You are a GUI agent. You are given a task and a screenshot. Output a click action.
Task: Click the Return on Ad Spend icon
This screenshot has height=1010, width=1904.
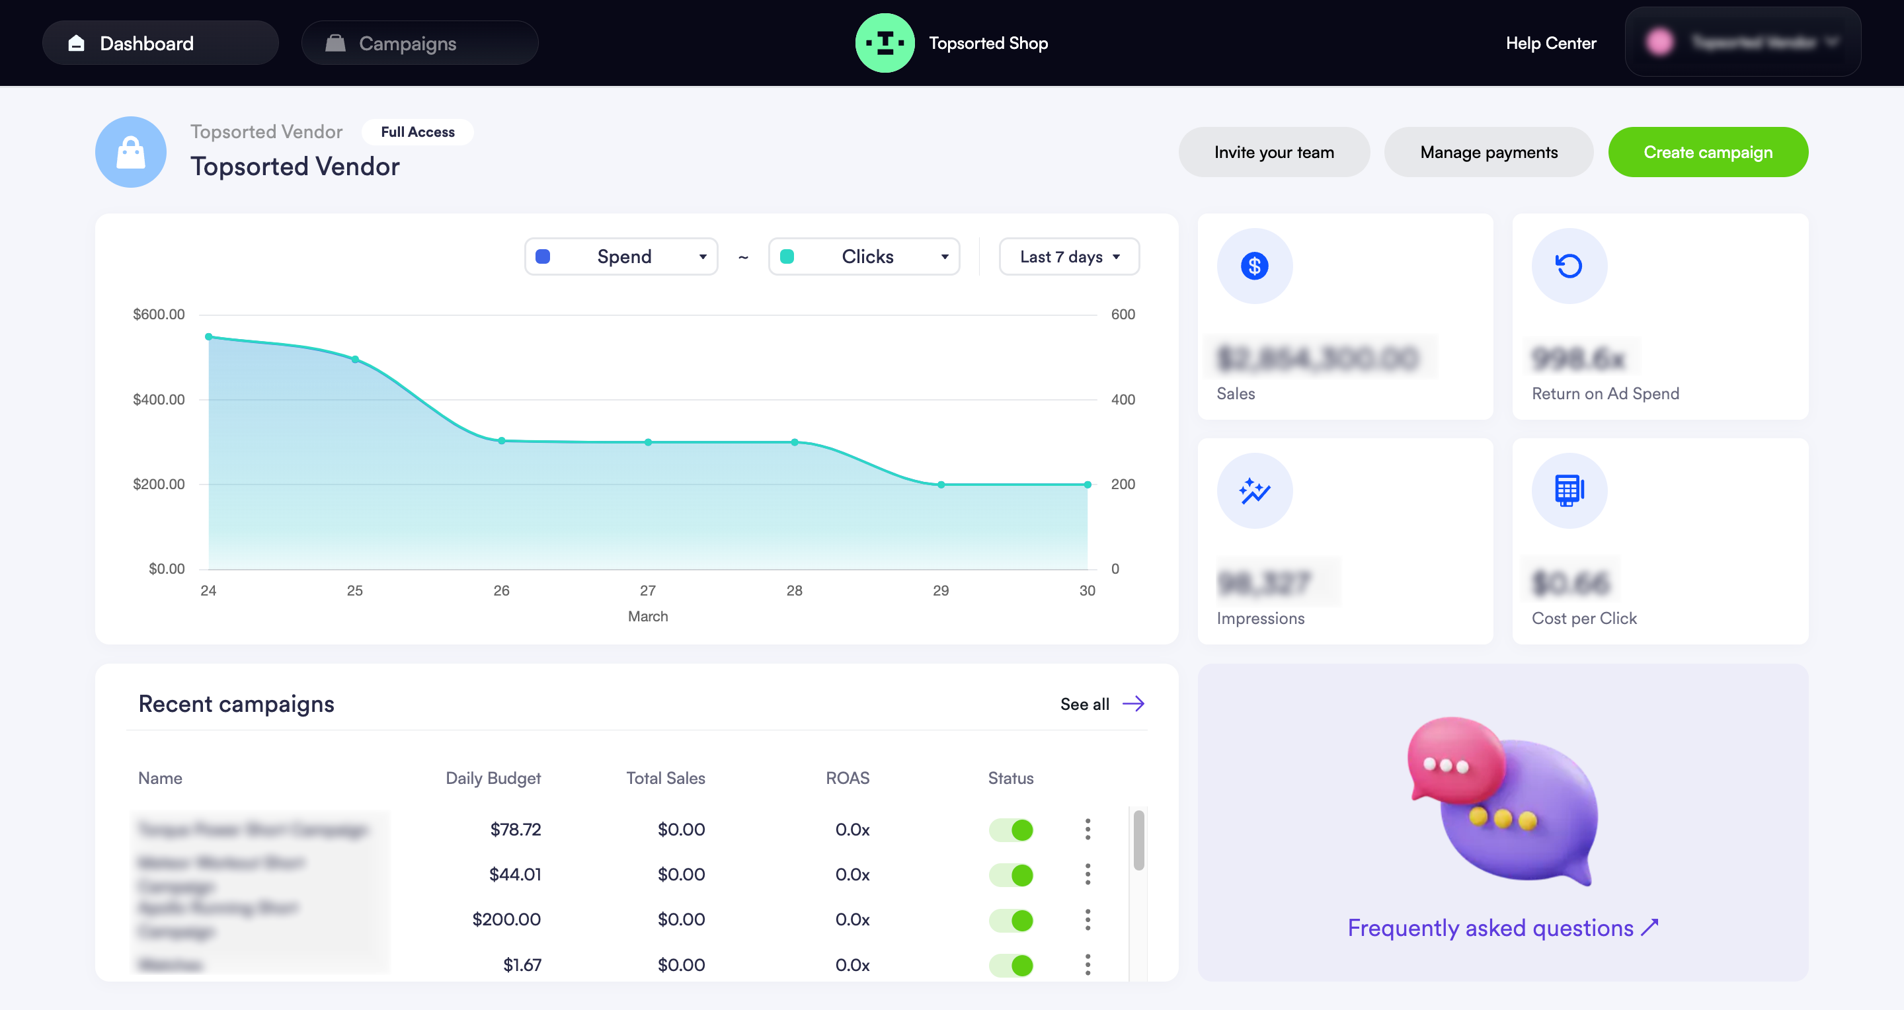1568,266
